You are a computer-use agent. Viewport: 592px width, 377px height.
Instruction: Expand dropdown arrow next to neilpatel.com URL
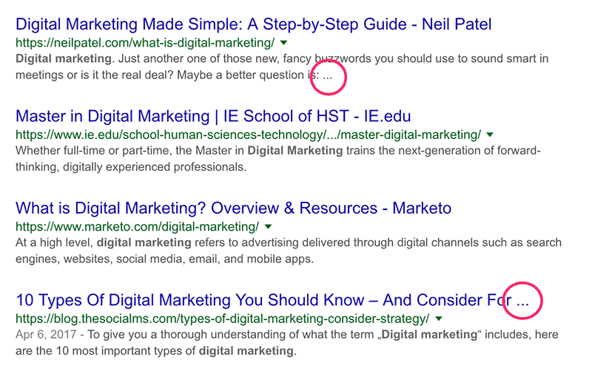pos(284,43)
